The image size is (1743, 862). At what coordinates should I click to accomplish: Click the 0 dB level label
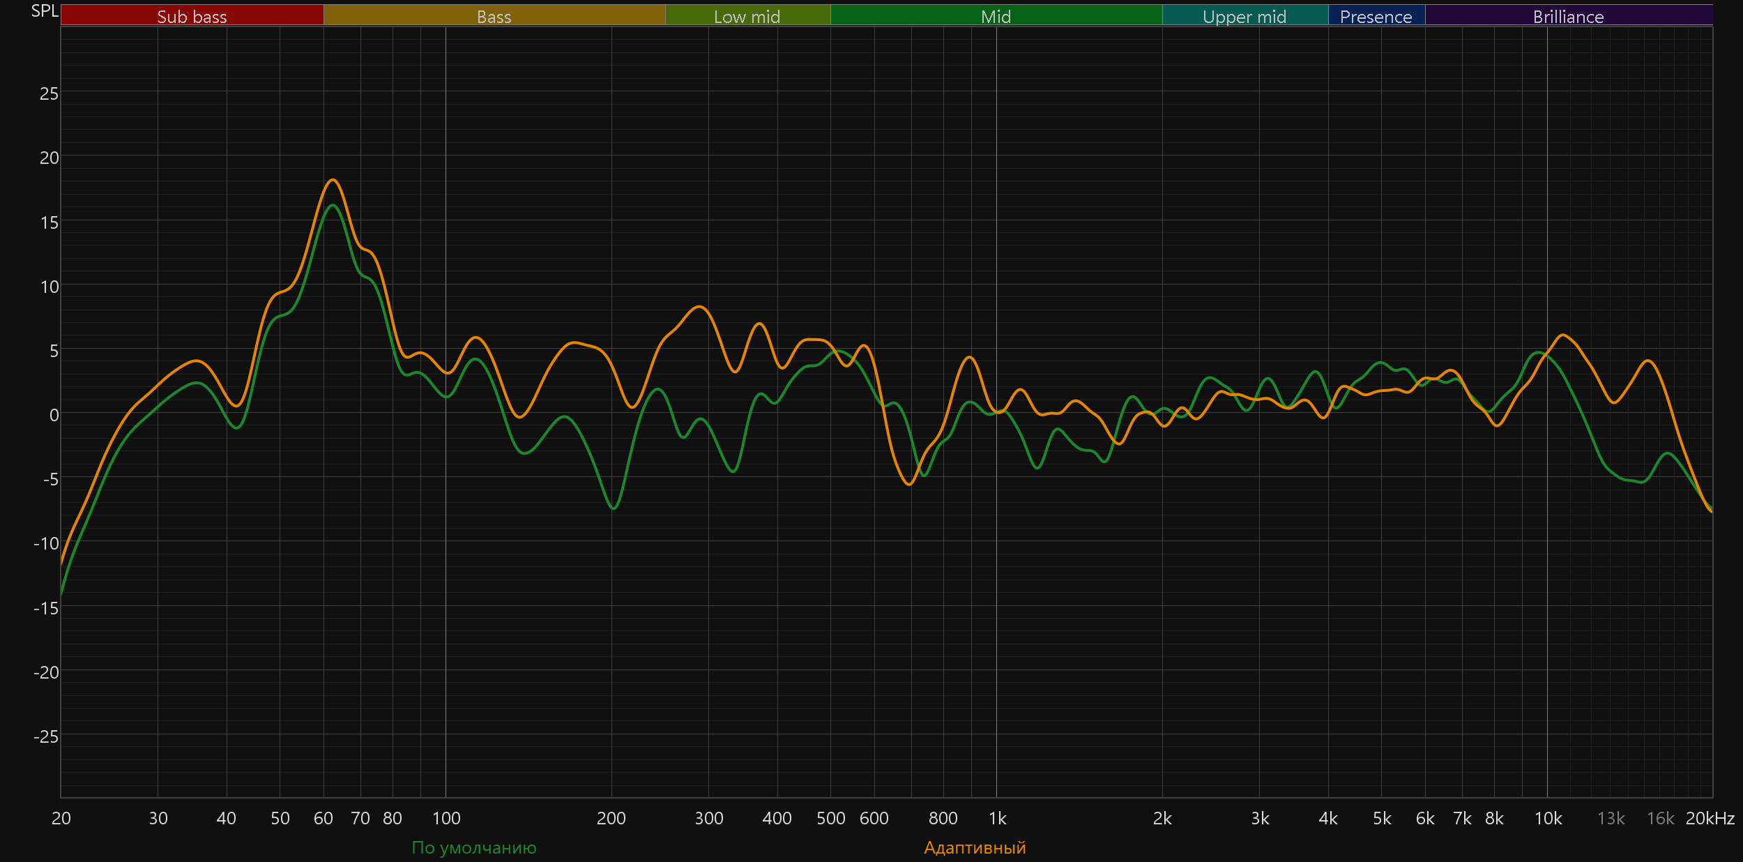(54, 415)
